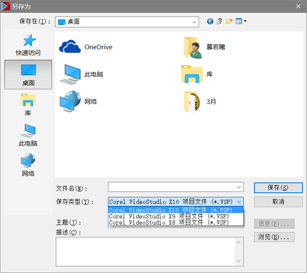Select 此电脑 in the file list
The width and height of the screenshot is (307, 273).
click(81, 74)
